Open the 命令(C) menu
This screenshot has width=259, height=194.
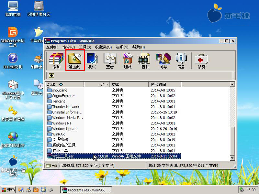click(69, 47)
